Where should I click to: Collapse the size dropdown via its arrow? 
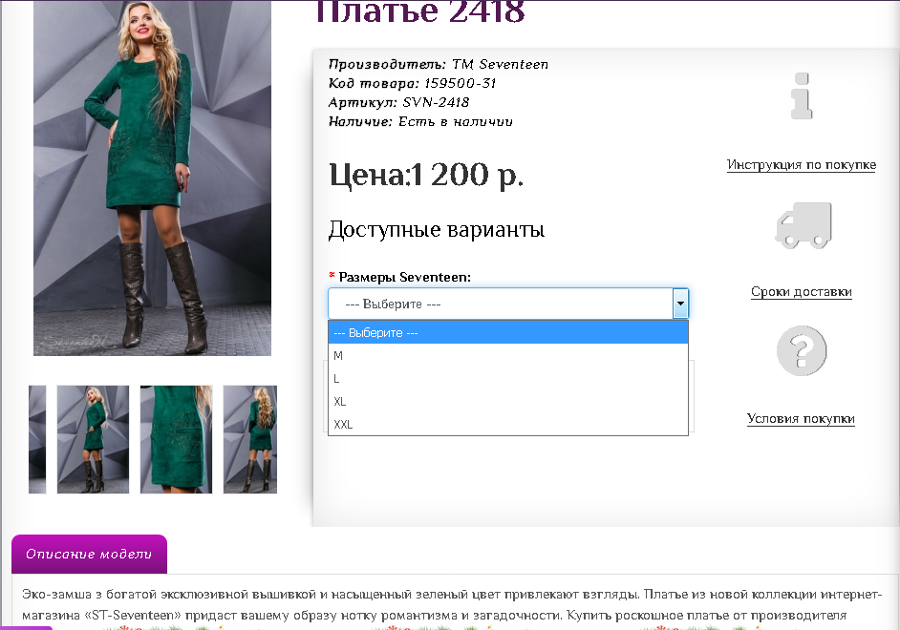[680, 304]
